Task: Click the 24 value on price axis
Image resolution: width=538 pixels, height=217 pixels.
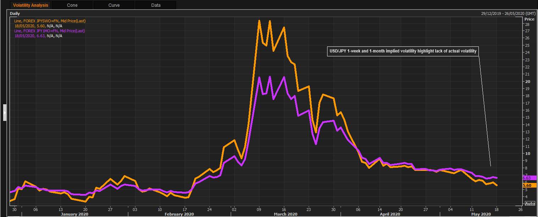Action: coord(527,53)
